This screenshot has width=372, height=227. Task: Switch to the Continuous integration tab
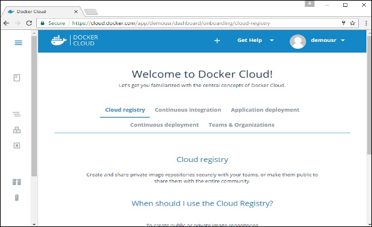click(188, 110)
